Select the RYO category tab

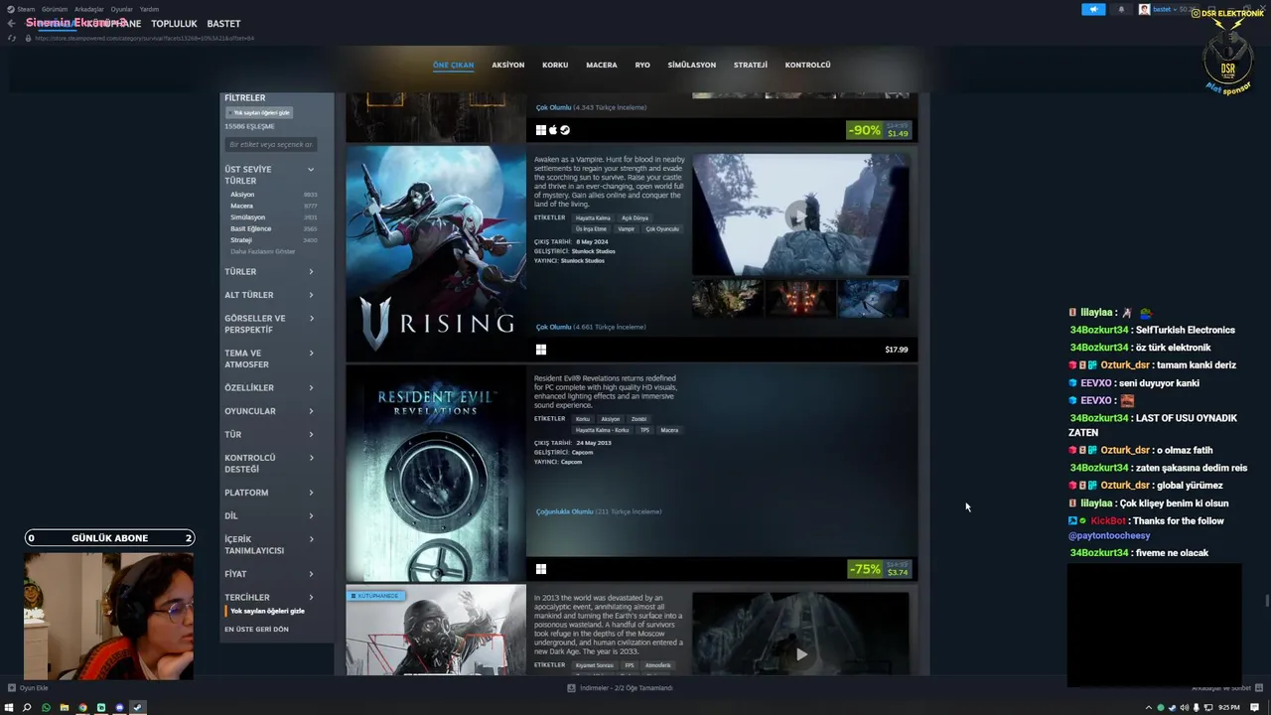pyautogui.click(x=642, y=65)
